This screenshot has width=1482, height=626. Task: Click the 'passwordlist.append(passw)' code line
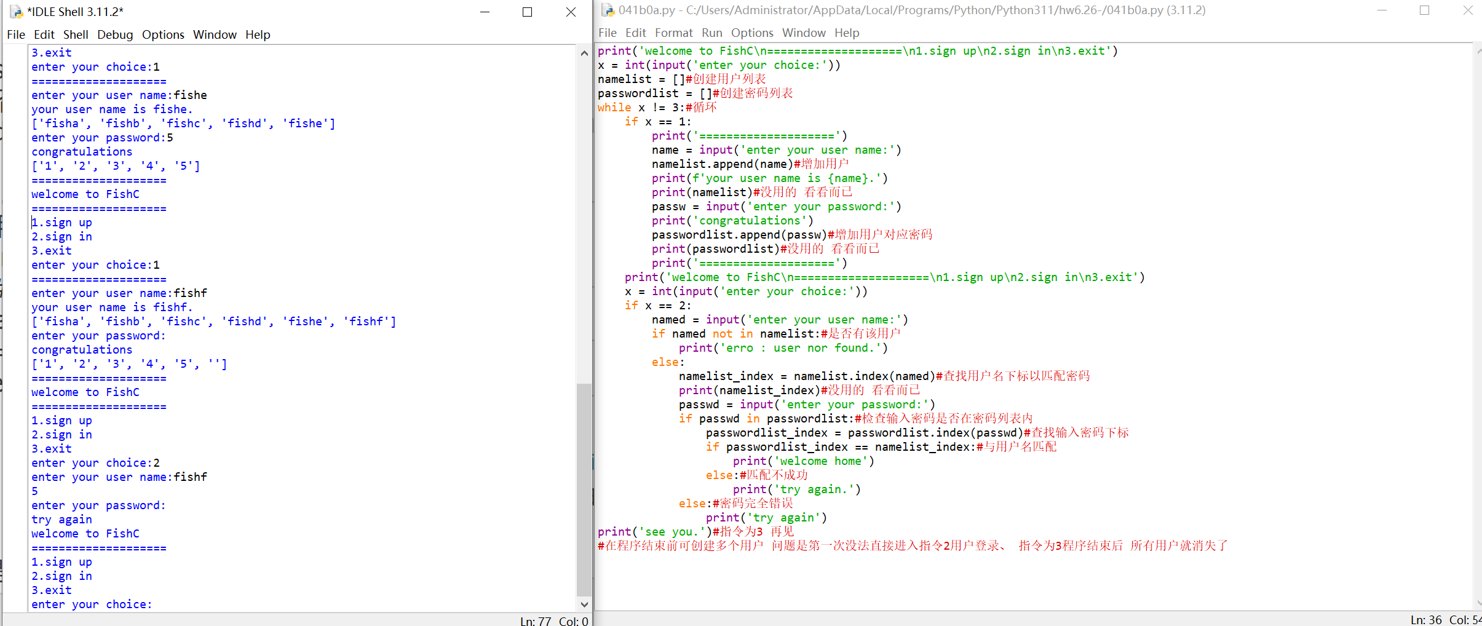792,235
